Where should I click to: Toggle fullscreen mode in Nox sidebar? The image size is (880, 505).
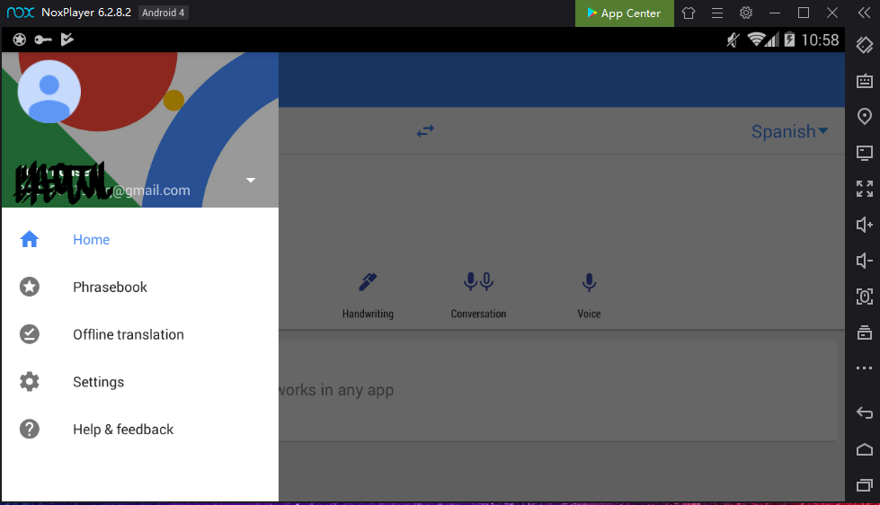click(x=865, y=189)
